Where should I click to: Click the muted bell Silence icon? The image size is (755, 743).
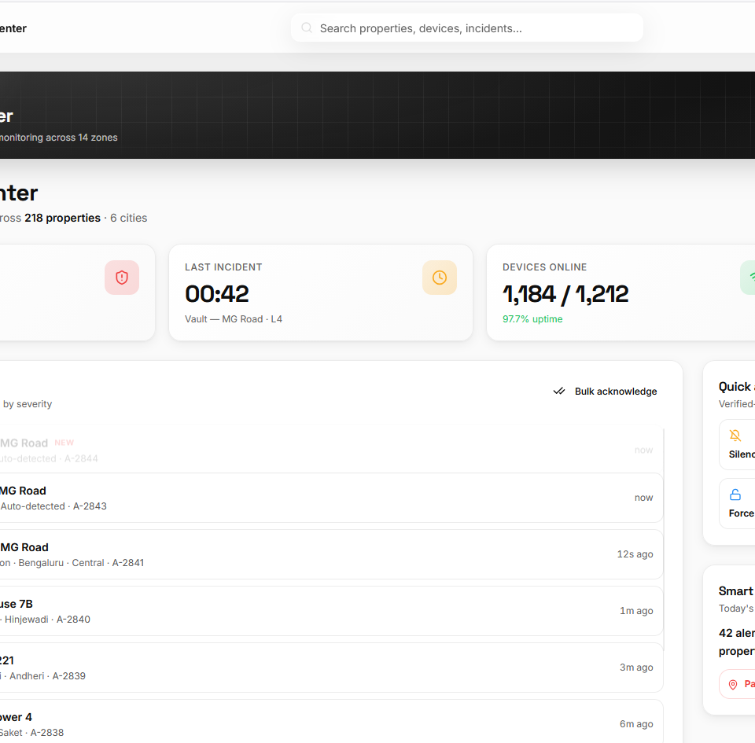coord(735,436)
